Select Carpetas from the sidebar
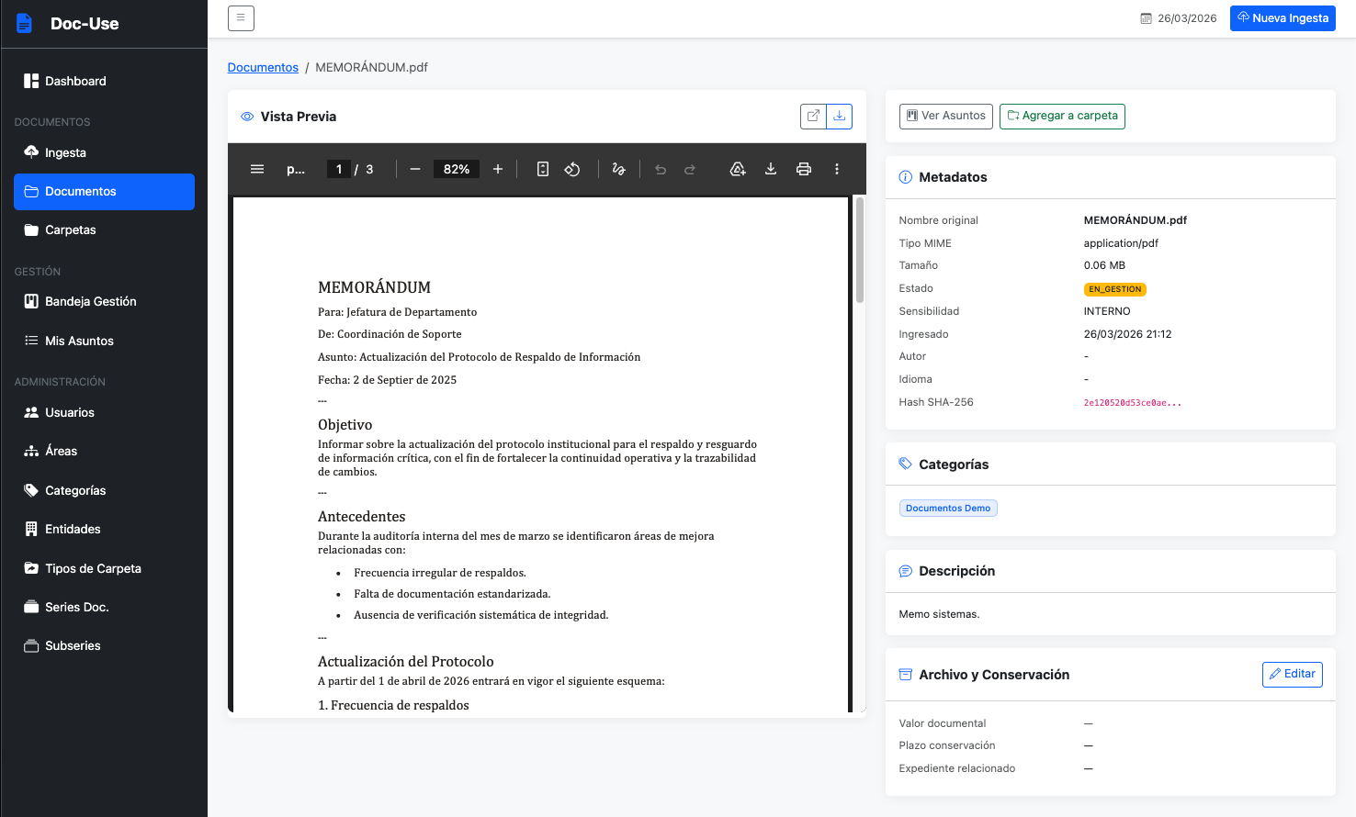This screenshot has height=817, width=1356. [x=71, y=229]
